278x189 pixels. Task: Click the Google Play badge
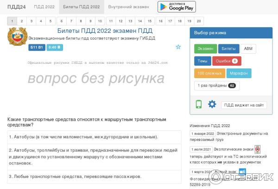click(x=177, y=7)
